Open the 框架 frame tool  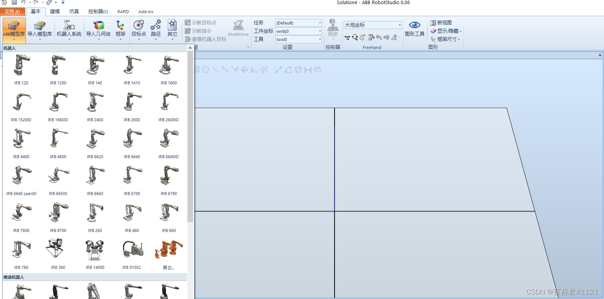pyautogui.click(x=120, y=30)
